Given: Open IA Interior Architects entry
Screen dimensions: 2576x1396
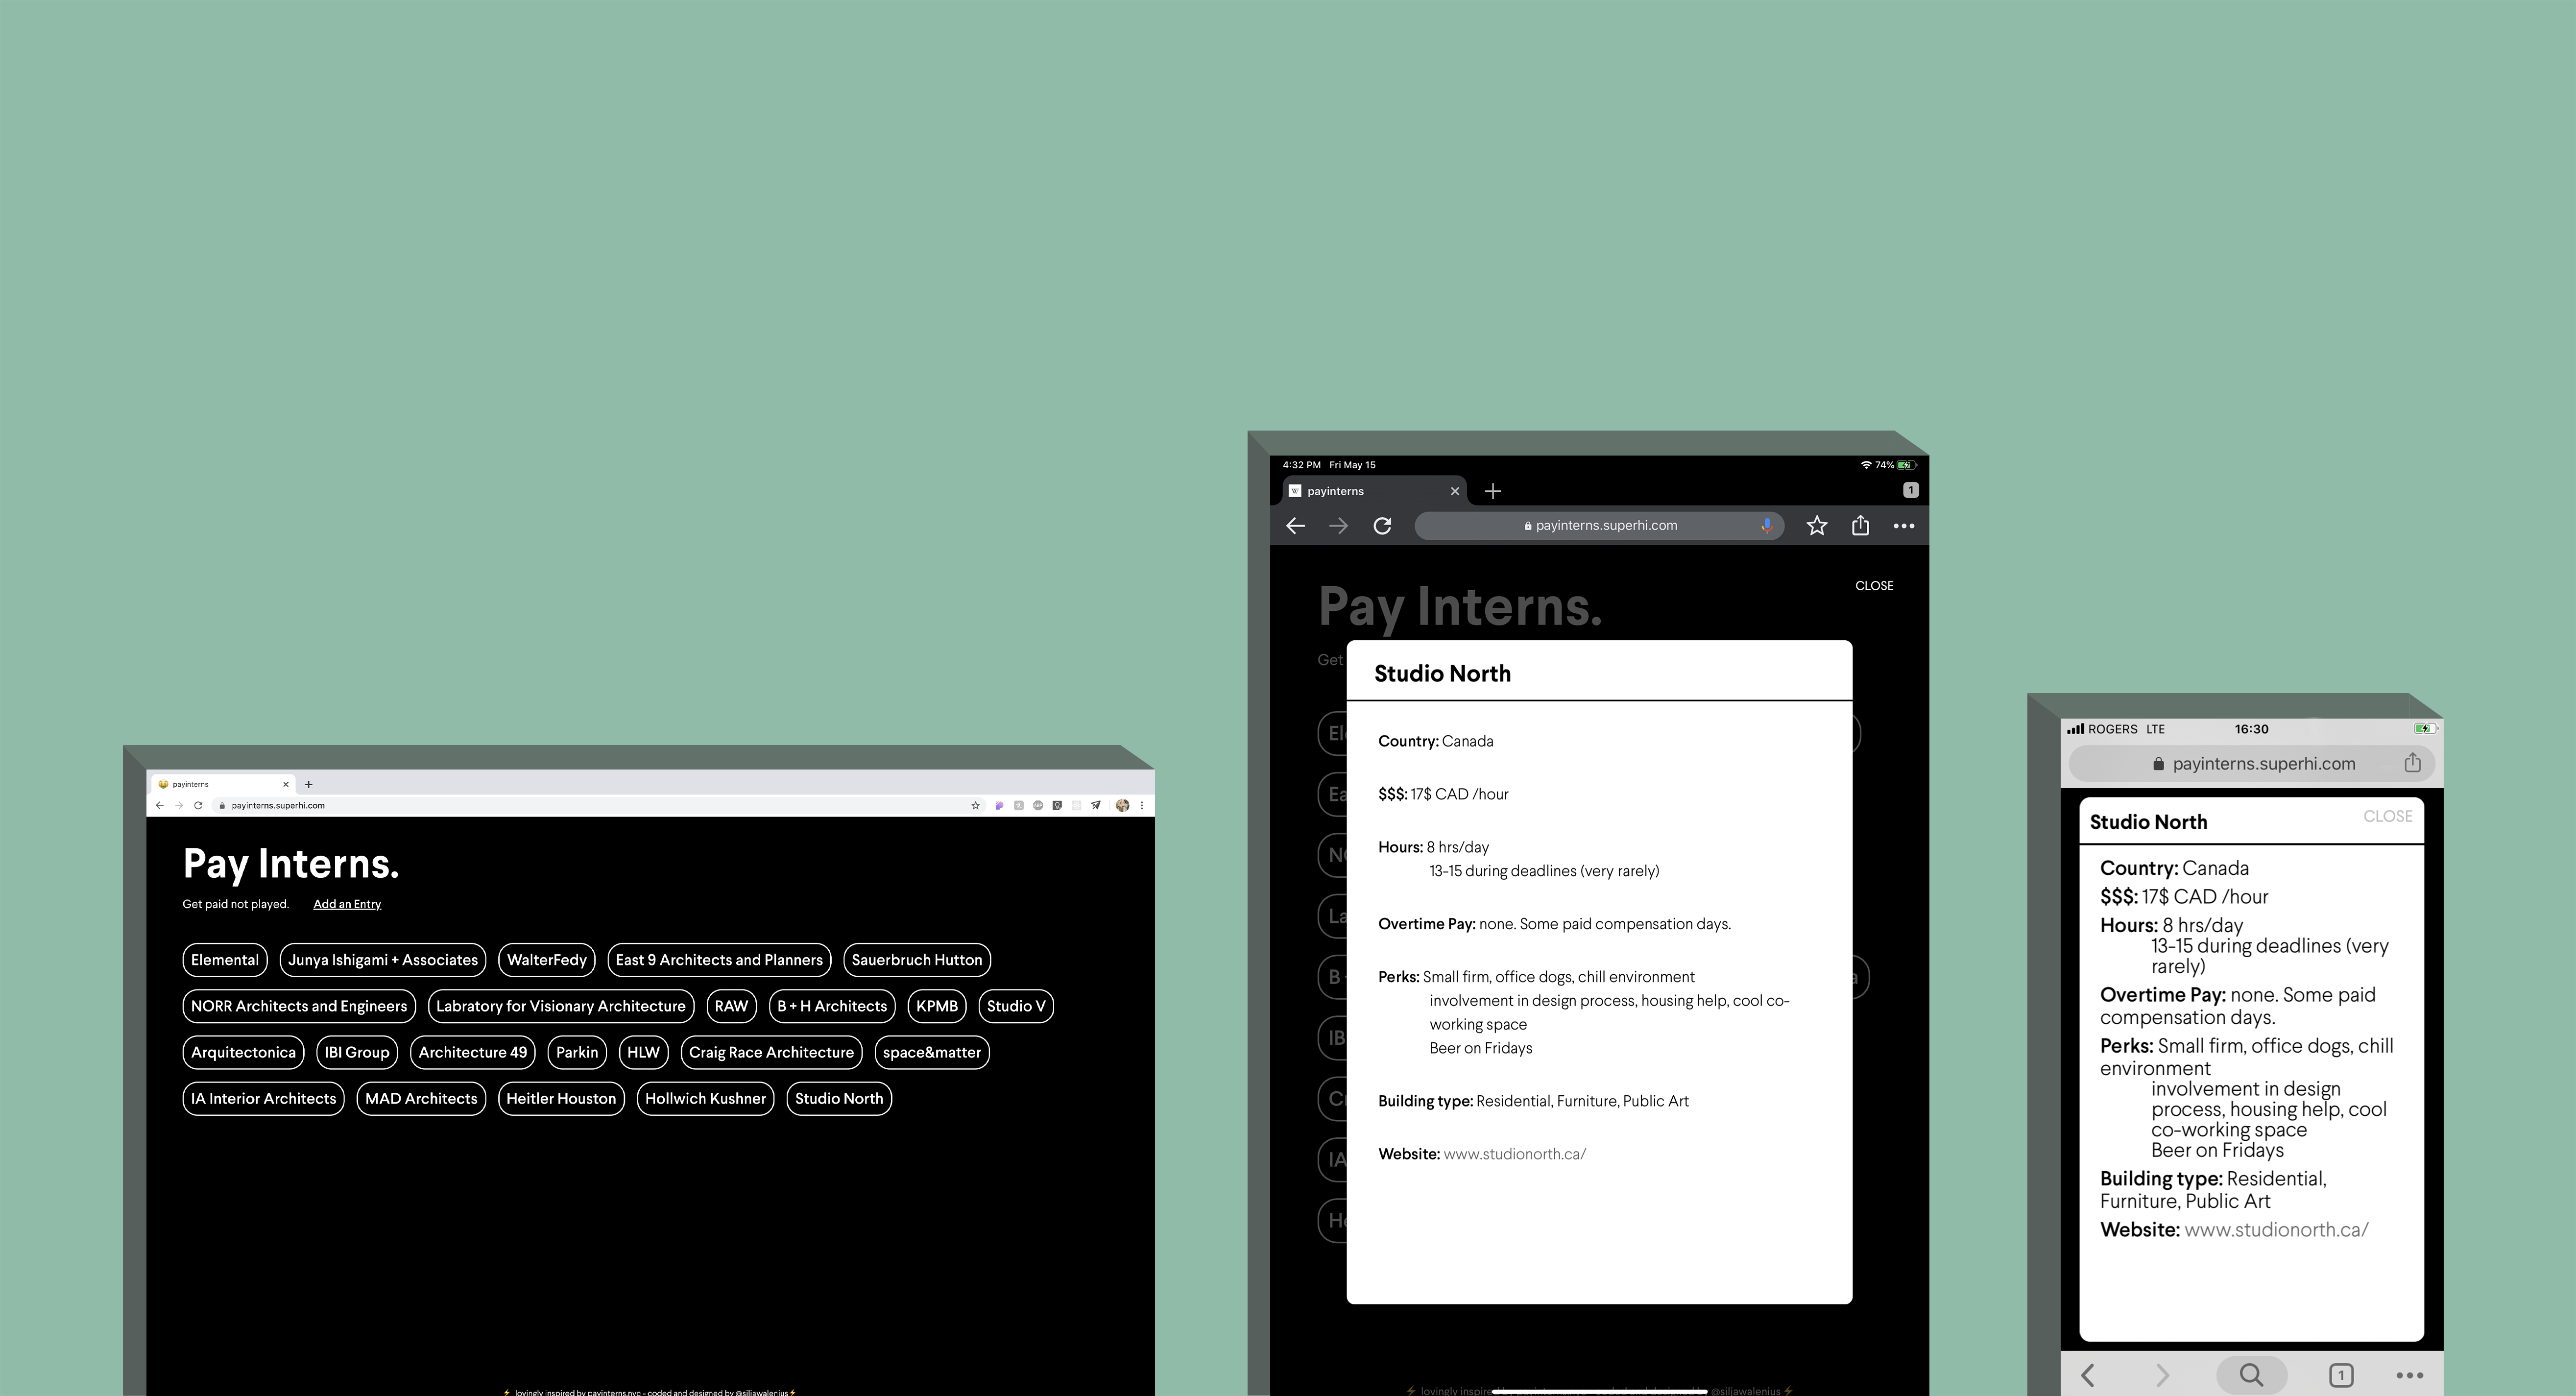Looking at the screenshot, I should point(263,1098).
